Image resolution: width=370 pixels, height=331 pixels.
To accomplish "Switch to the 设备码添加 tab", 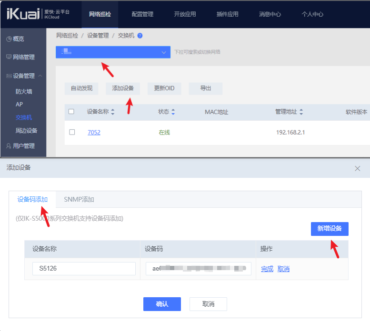I will pyautogui.click(x=32, y=199).
